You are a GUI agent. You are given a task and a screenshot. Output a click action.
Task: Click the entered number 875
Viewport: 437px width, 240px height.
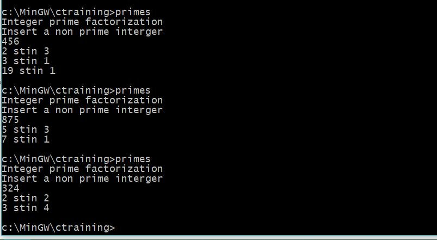[10, 120]
